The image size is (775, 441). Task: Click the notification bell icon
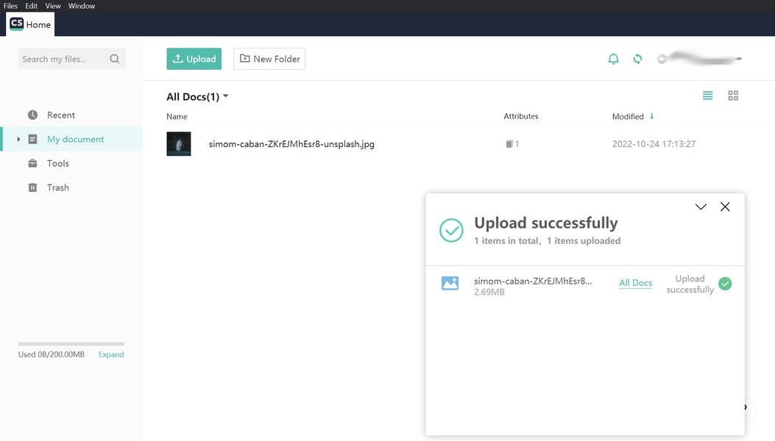tap(613, 59)
